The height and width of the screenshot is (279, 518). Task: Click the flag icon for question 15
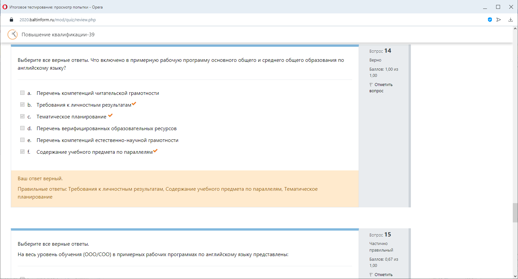[371, 275]
